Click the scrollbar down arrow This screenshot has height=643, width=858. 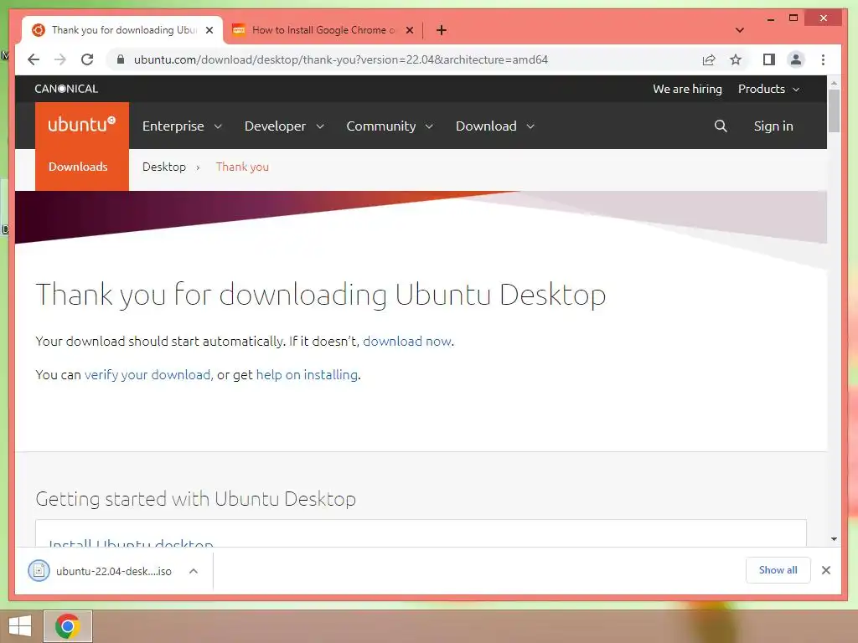(x=834, y=539)
